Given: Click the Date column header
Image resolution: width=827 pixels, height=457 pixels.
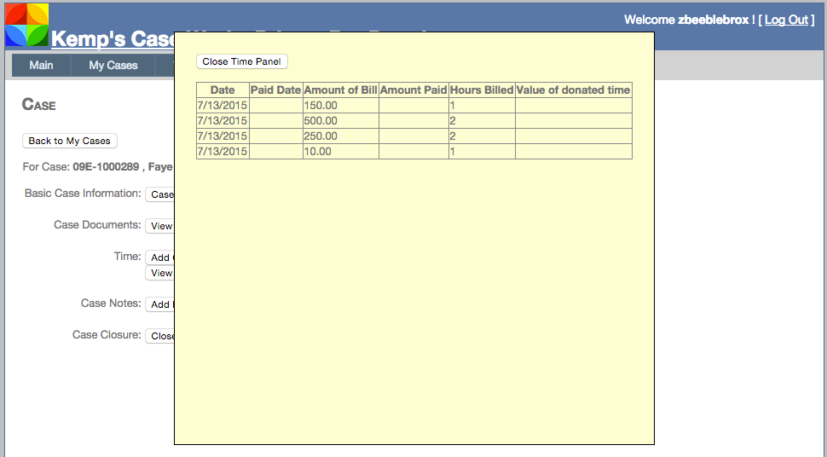Looking at the screenshot, I should tap(223, 90).
